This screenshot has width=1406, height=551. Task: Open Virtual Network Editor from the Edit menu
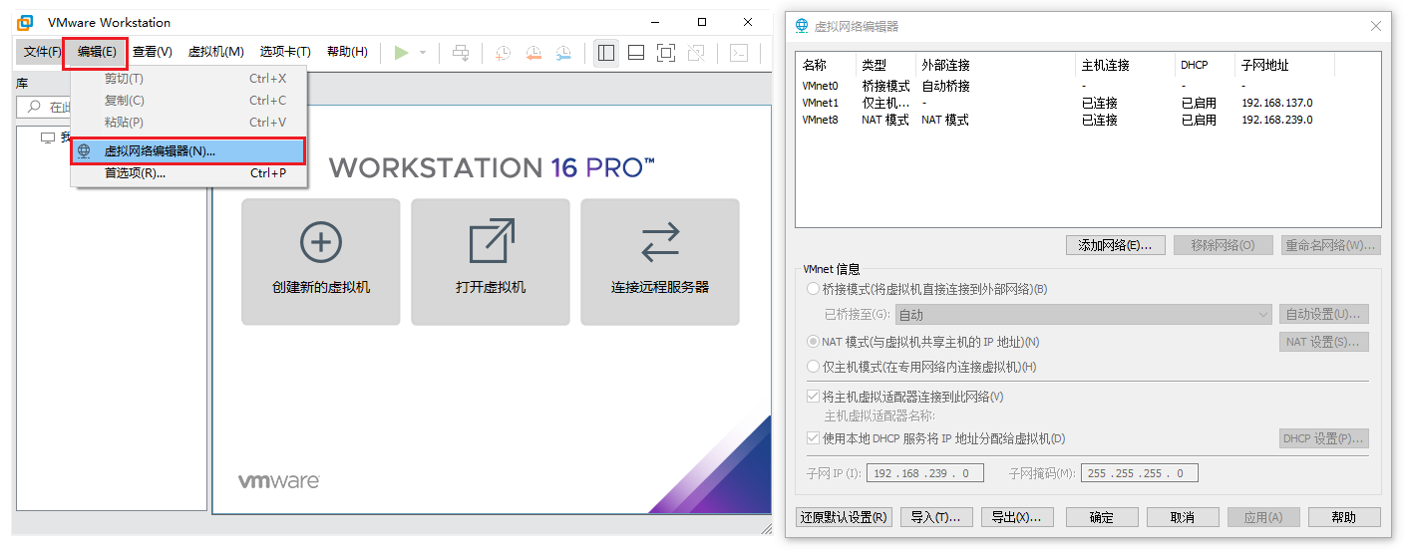point(160,151)
